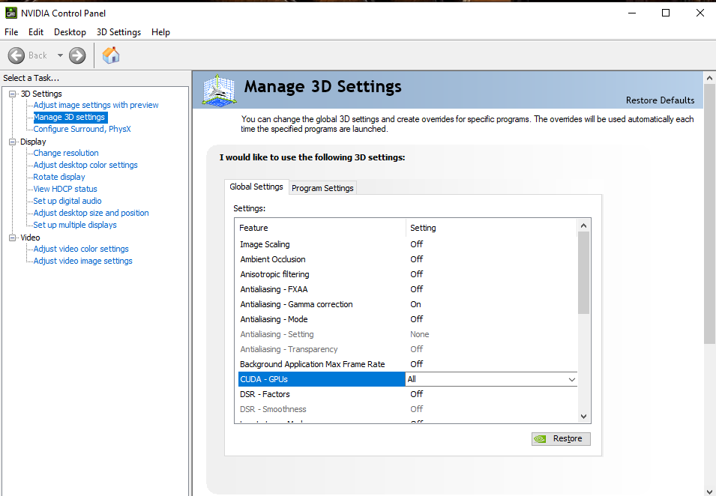
Task: Switch to Global Settings tab
Action: coord(256,187)
